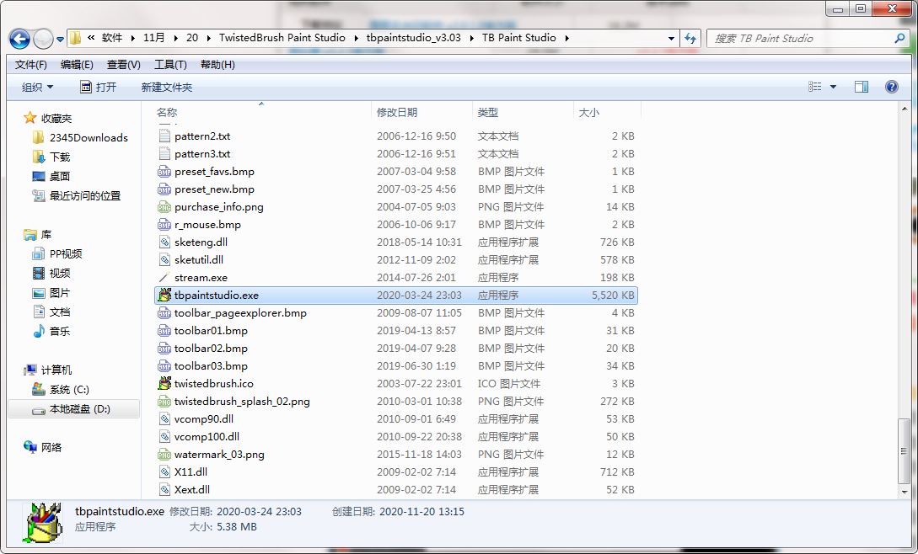This screenshot has height=554, width=918.
Task: Select the twistedbrush_splash_02.png file icon
Action: (164, 402)
